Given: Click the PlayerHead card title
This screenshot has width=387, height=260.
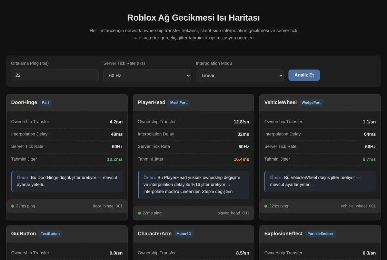Looking at the screenshot, I should pyautogui.click(x=152, y=102).
